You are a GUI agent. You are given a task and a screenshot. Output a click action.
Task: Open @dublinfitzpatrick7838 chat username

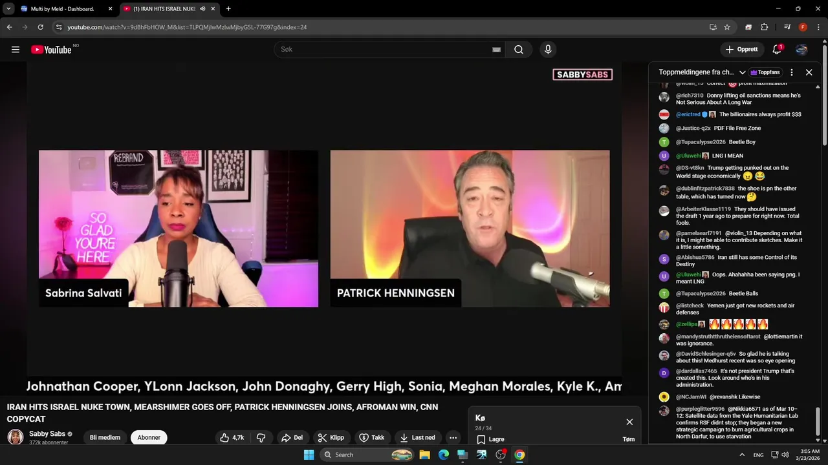click(705, 189)
